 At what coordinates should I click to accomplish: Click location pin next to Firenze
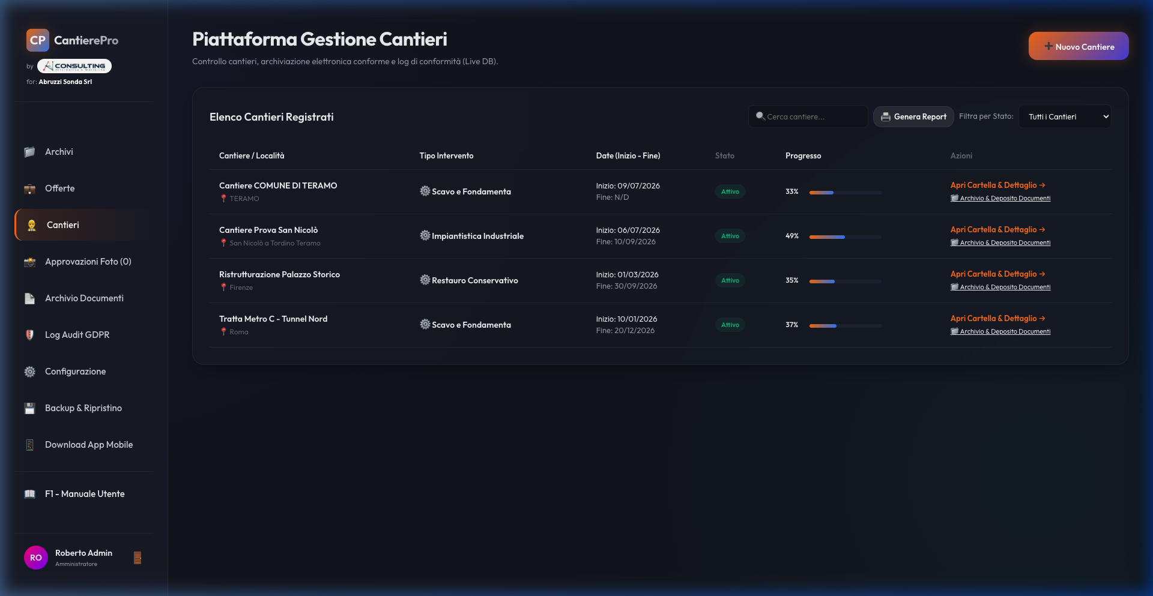click(223, 287)
